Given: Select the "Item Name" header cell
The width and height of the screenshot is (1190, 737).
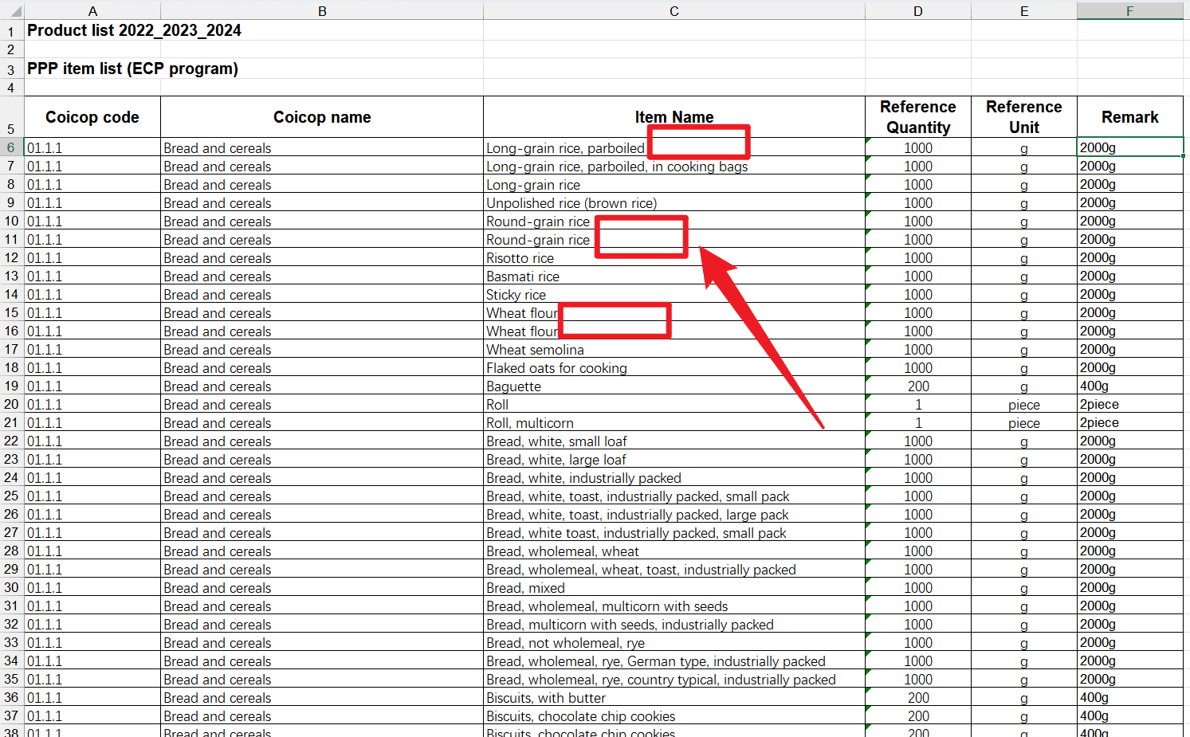Looking at the screenshot, I should point(674,117).
